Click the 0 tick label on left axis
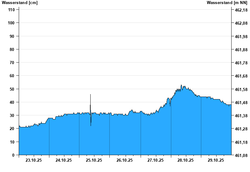The width and height of the screenshot is (250, 172). click(x=13, y=155)
